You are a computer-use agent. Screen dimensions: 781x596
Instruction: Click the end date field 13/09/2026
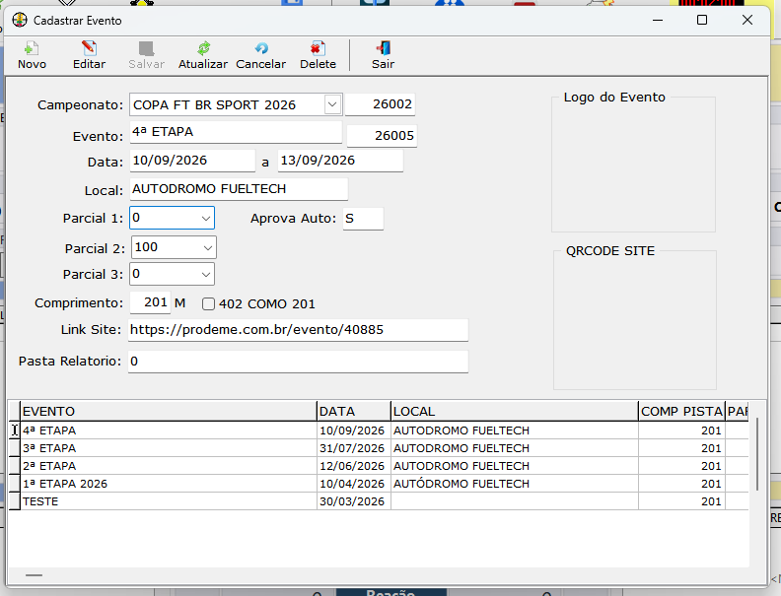click(x=340, y=161)
